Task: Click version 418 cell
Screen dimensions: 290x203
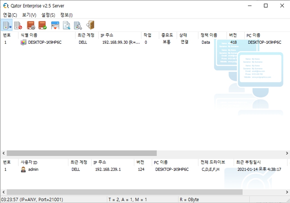Action: 233,42
